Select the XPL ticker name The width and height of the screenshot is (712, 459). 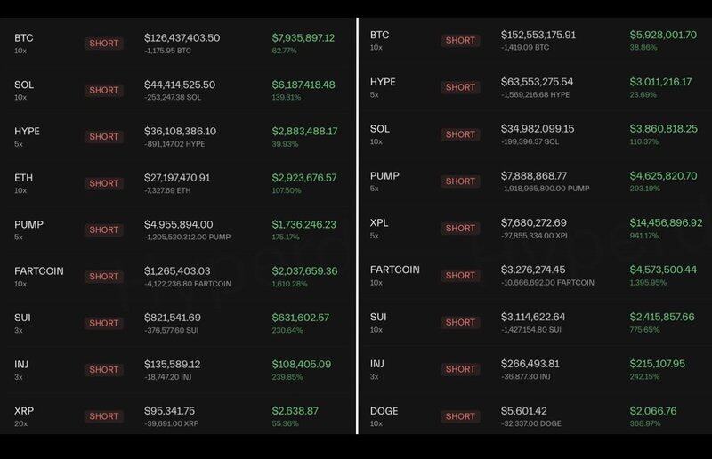(380, 222)
